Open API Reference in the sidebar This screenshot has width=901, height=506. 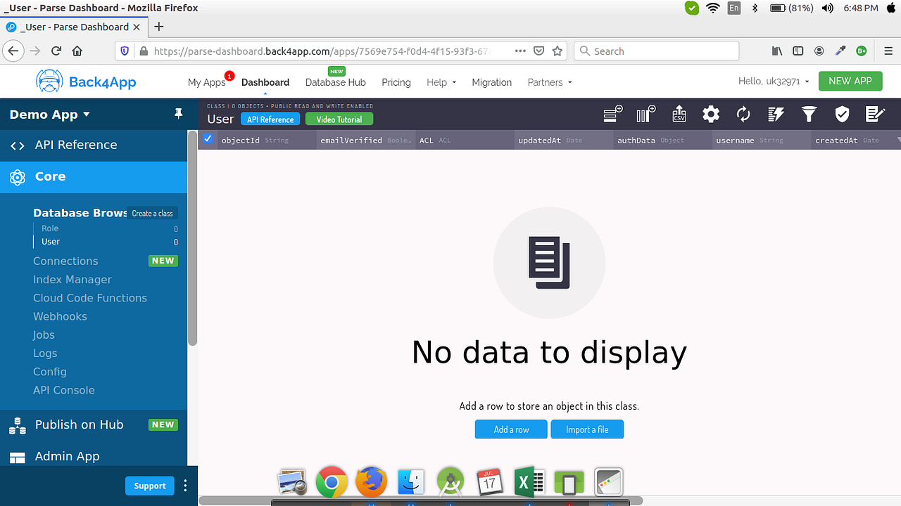click(94, 145)
